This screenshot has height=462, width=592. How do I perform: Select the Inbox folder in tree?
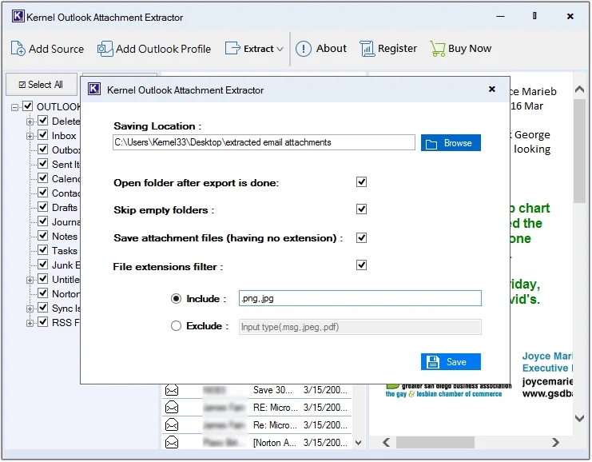64,136
